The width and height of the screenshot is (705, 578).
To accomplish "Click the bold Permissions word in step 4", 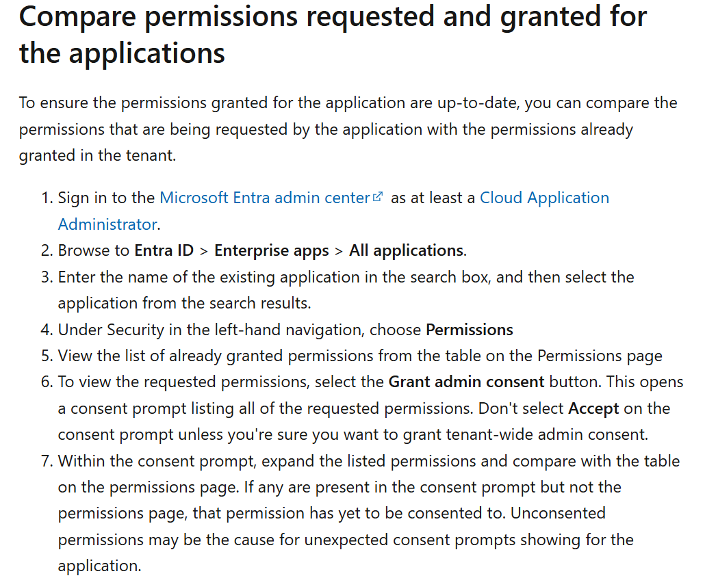I will [x=470, y=330].
